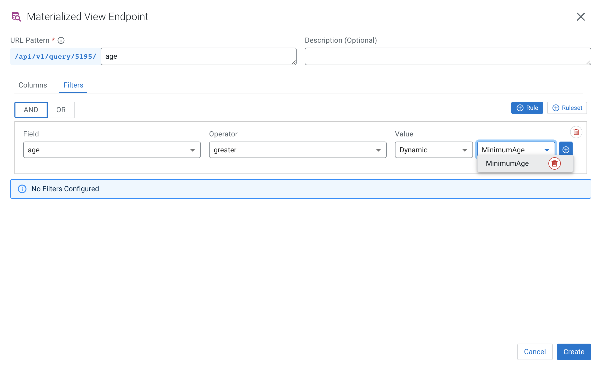The height and width of the screenshot is (366, 603).
Task: Close the Materialized View Endpoint dialog
Action: 581,17
